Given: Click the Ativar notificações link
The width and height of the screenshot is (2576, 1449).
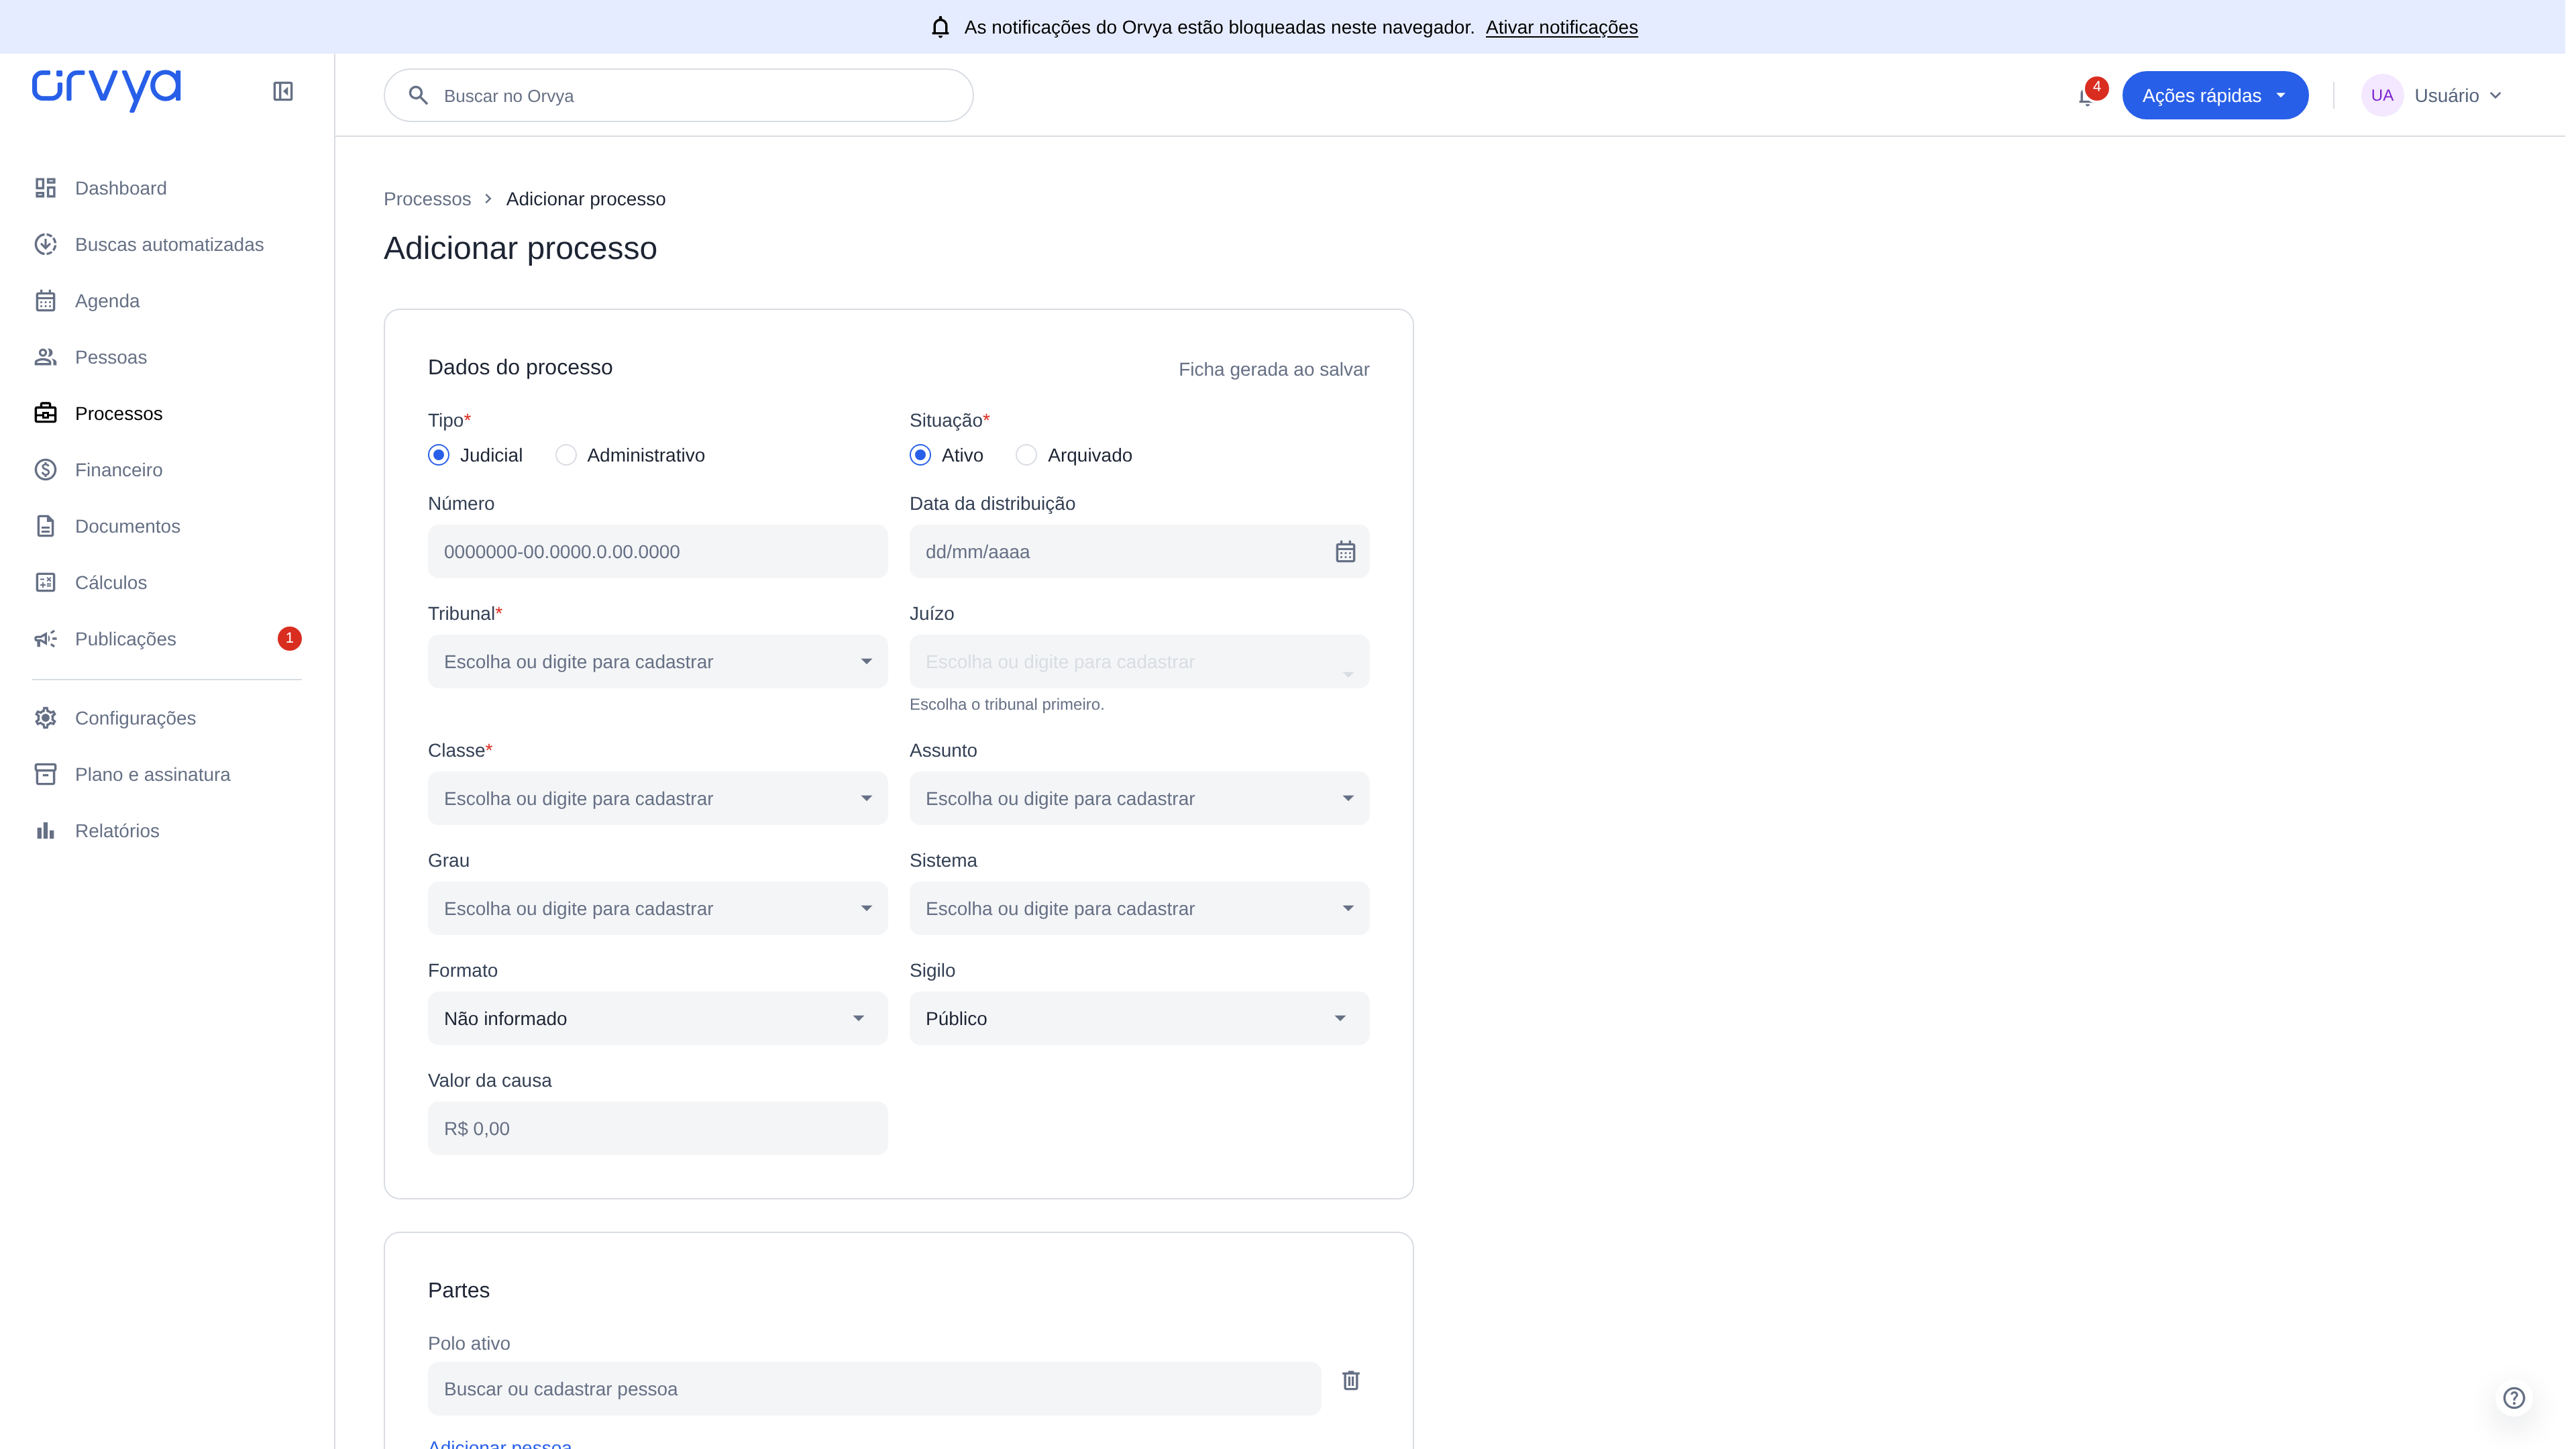Looking at the screenshot, I should [x=1561, y=27].
